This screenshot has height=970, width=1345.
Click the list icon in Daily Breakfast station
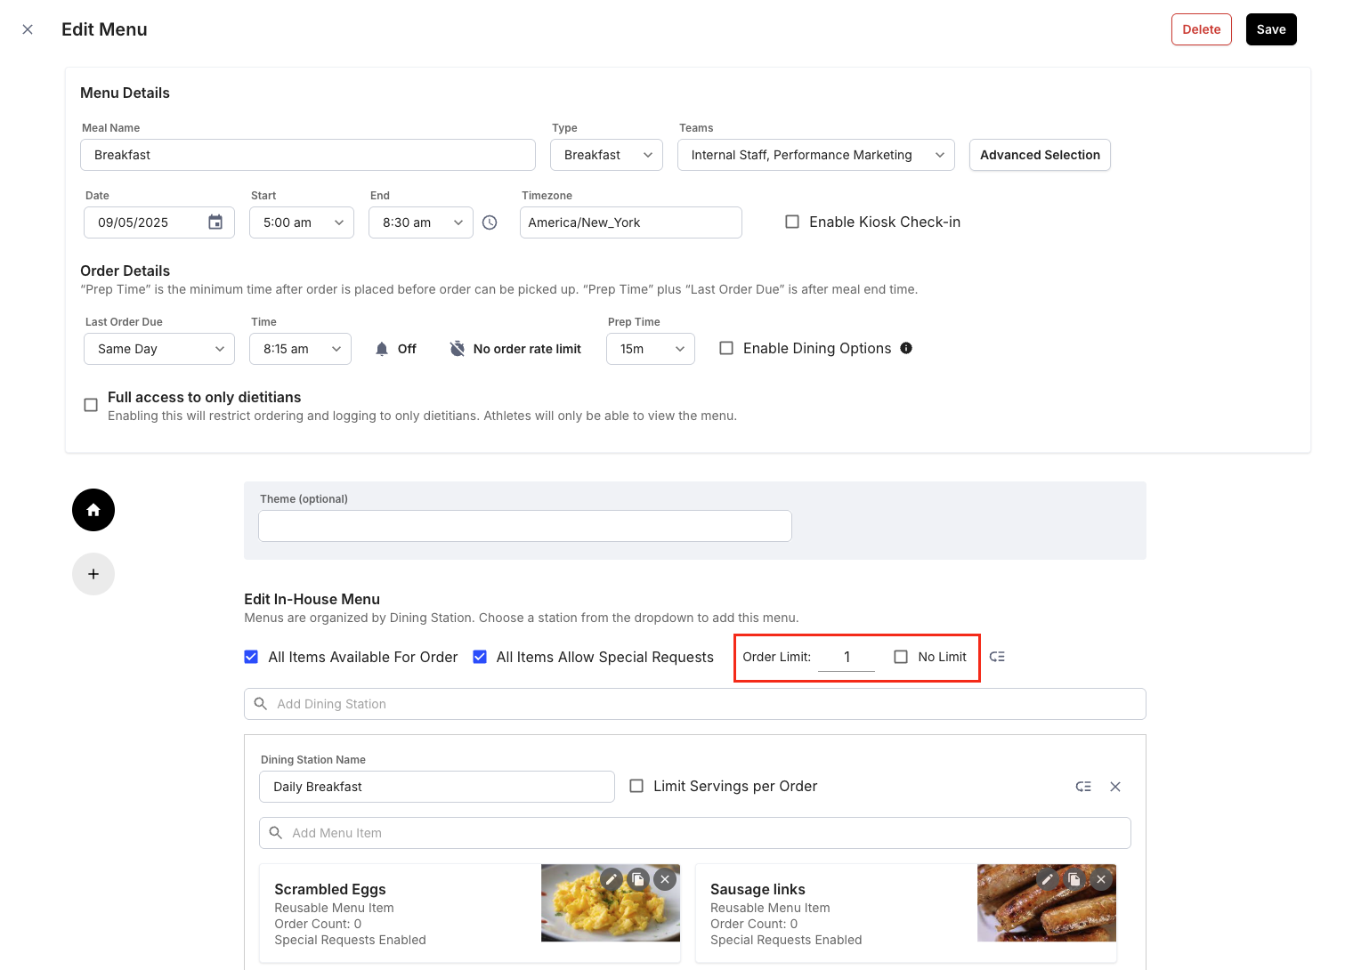click(1083, 787)
